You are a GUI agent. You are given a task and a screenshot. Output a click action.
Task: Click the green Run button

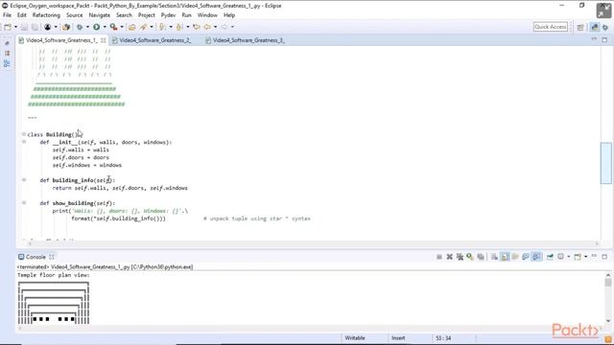tap(96, 27)
